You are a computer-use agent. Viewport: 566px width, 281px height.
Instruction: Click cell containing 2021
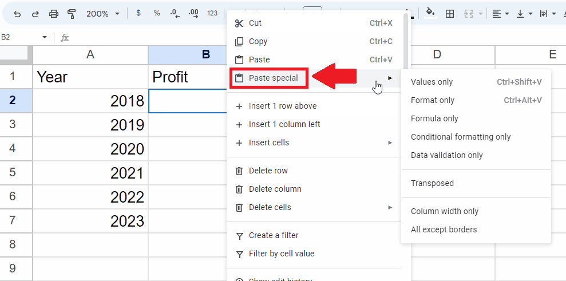[x=90, y=173]
